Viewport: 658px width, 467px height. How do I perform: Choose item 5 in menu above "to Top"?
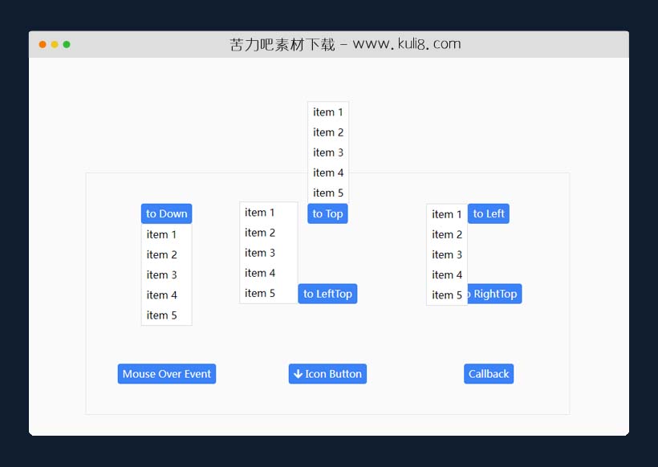pyautogui.click(x=328, y=193)
